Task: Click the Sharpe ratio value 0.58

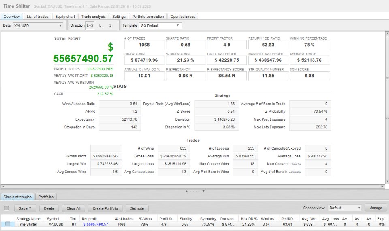Action: (186, 45)
